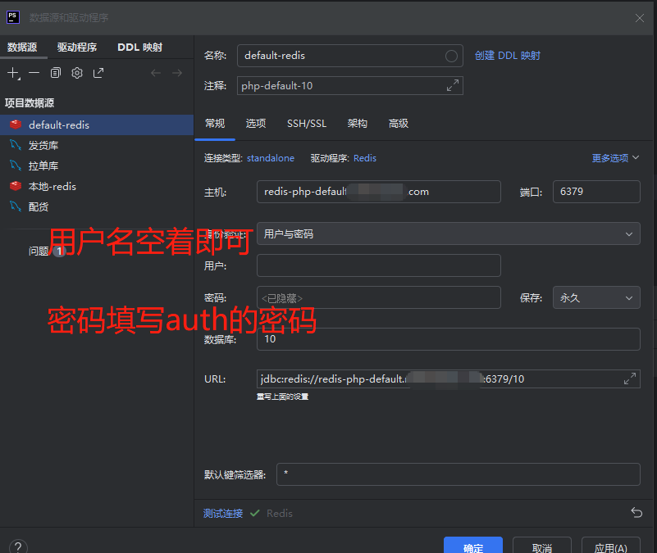Screen dimensions: 657x553
Task: Click the PhpStorm logo icon in the title bar
Action: click(x=13, y=17)
